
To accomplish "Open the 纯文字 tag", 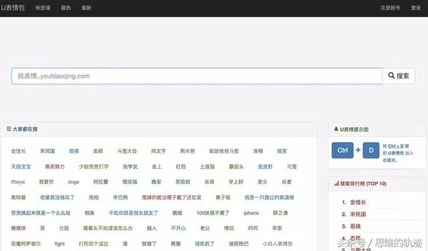I will pos(158,151).
